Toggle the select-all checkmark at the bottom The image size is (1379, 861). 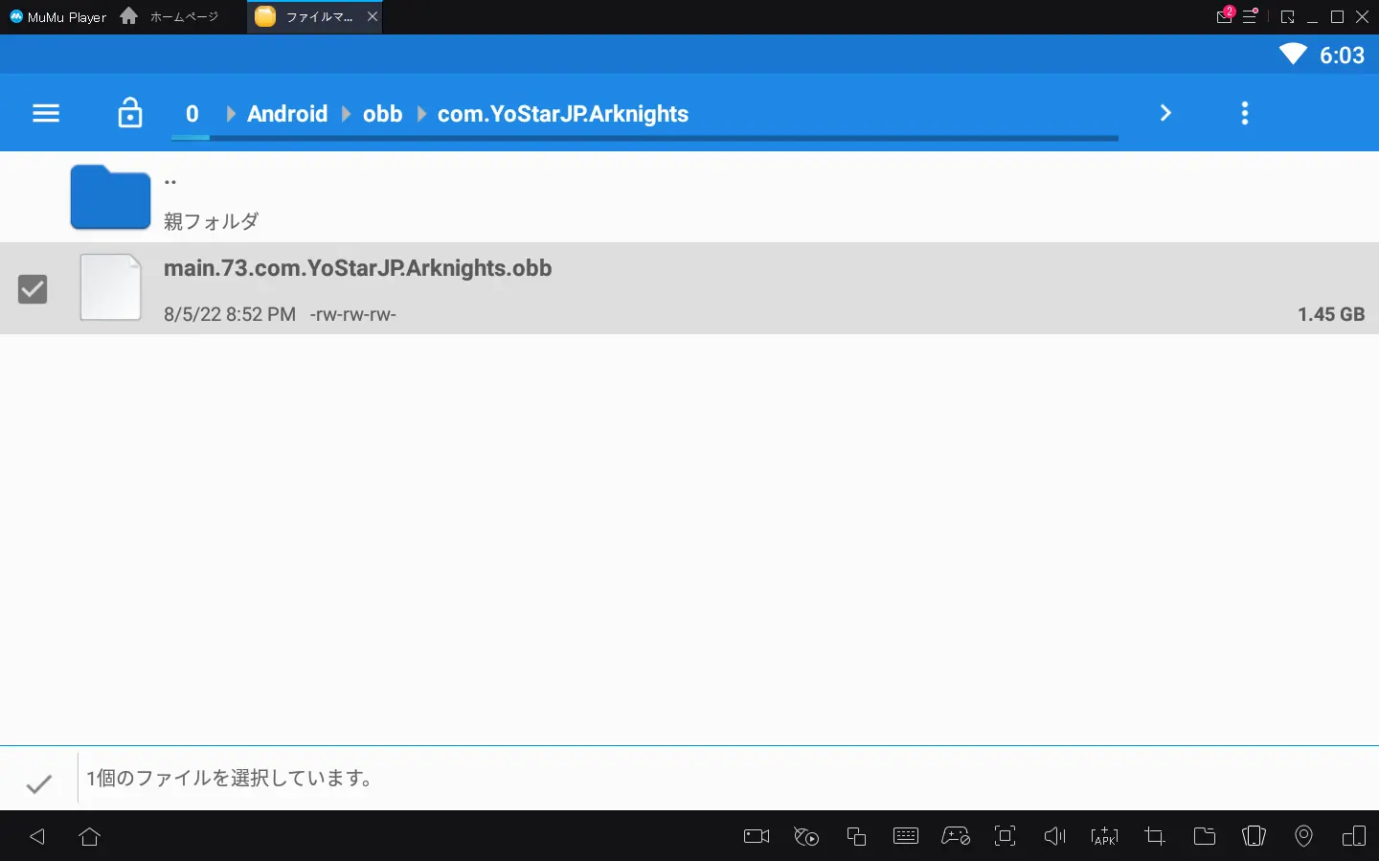coord(38,783)
